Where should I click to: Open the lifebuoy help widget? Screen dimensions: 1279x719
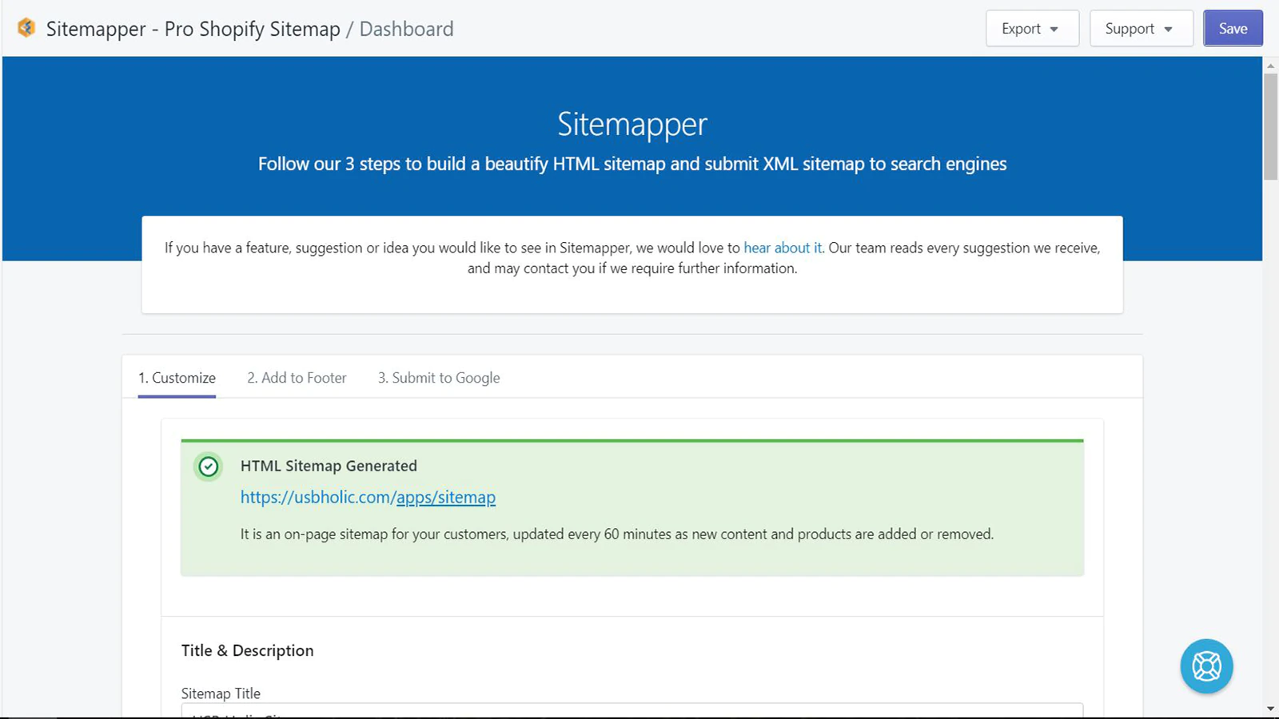tap(1206, 665)
